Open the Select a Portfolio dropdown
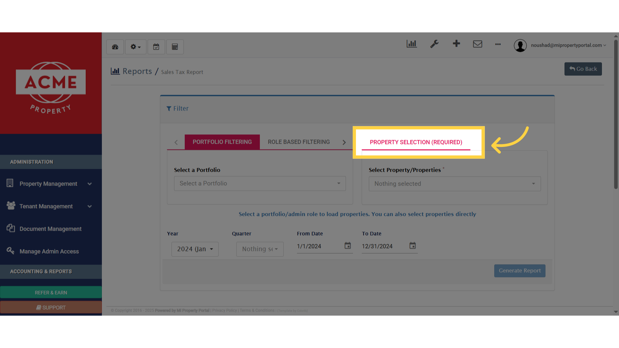This screenshot has width=619, height=348. 260,183
